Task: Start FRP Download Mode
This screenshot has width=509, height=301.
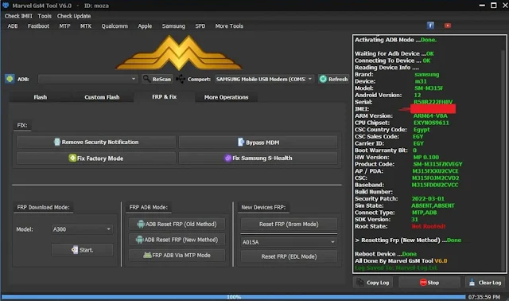Action: (x=82, y=250)
